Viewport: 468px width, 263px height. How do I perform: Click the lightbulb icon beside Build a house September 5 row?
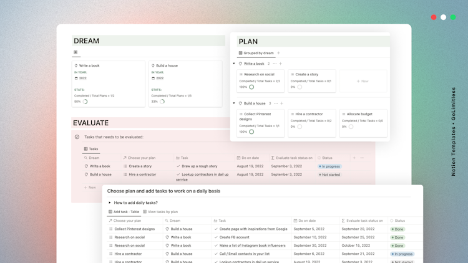click(167, 229)
